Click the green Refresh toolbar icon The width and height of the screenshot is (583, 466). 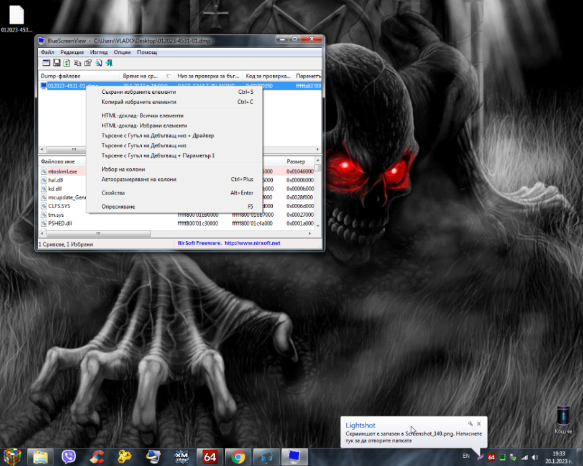click(x=67, y=63)
